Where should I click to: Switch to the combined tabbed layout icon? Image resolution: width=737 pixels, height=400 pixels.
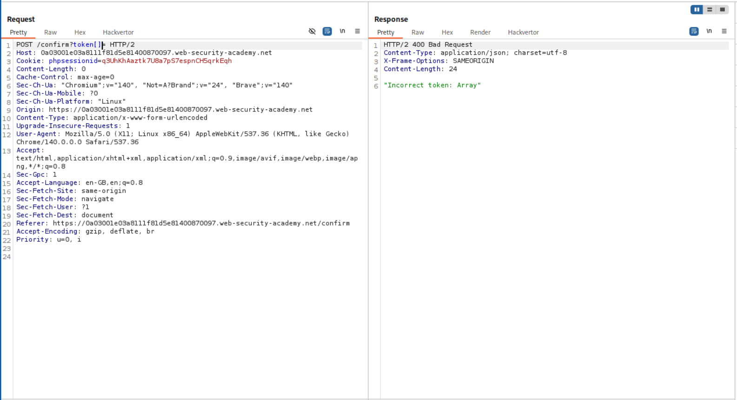722,10
